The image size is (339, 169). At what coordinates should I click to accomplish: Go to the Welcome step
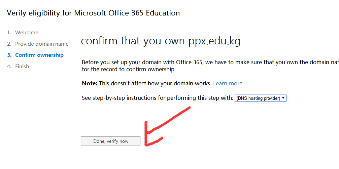[x=27, y=33]
